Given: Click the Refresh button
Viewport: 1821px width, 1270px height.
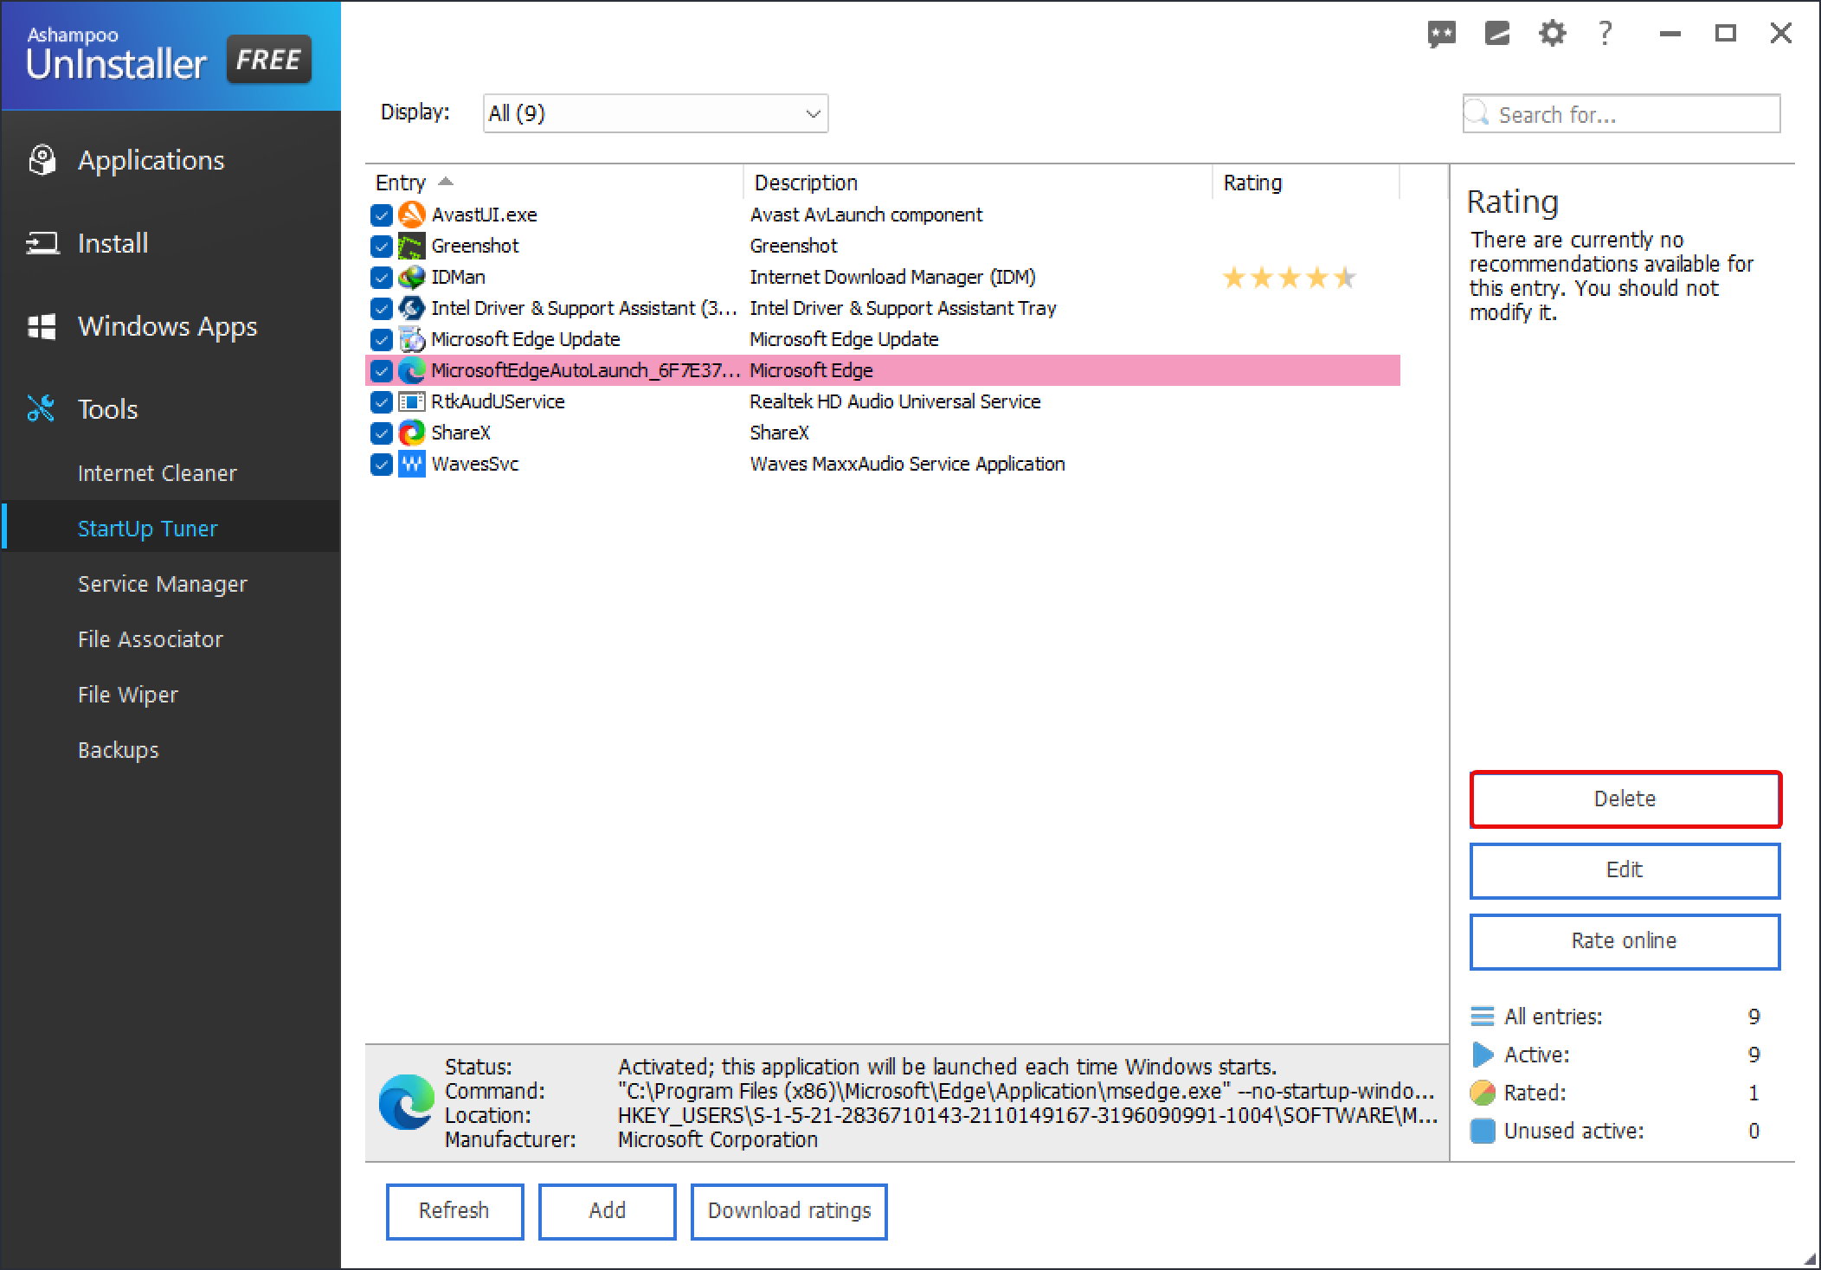Looking at the screenshot, I should [x=454, y=1210].
